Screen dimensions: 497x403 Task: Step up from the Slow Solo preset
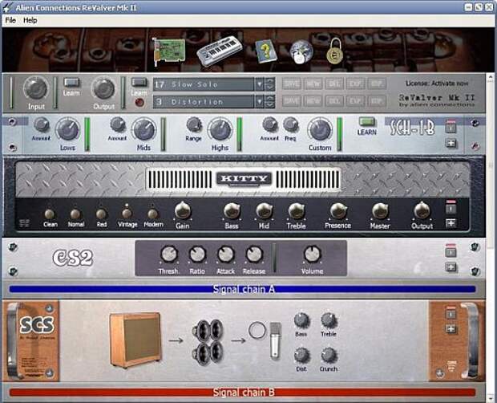pyautogui.click(x=269, y=81)
